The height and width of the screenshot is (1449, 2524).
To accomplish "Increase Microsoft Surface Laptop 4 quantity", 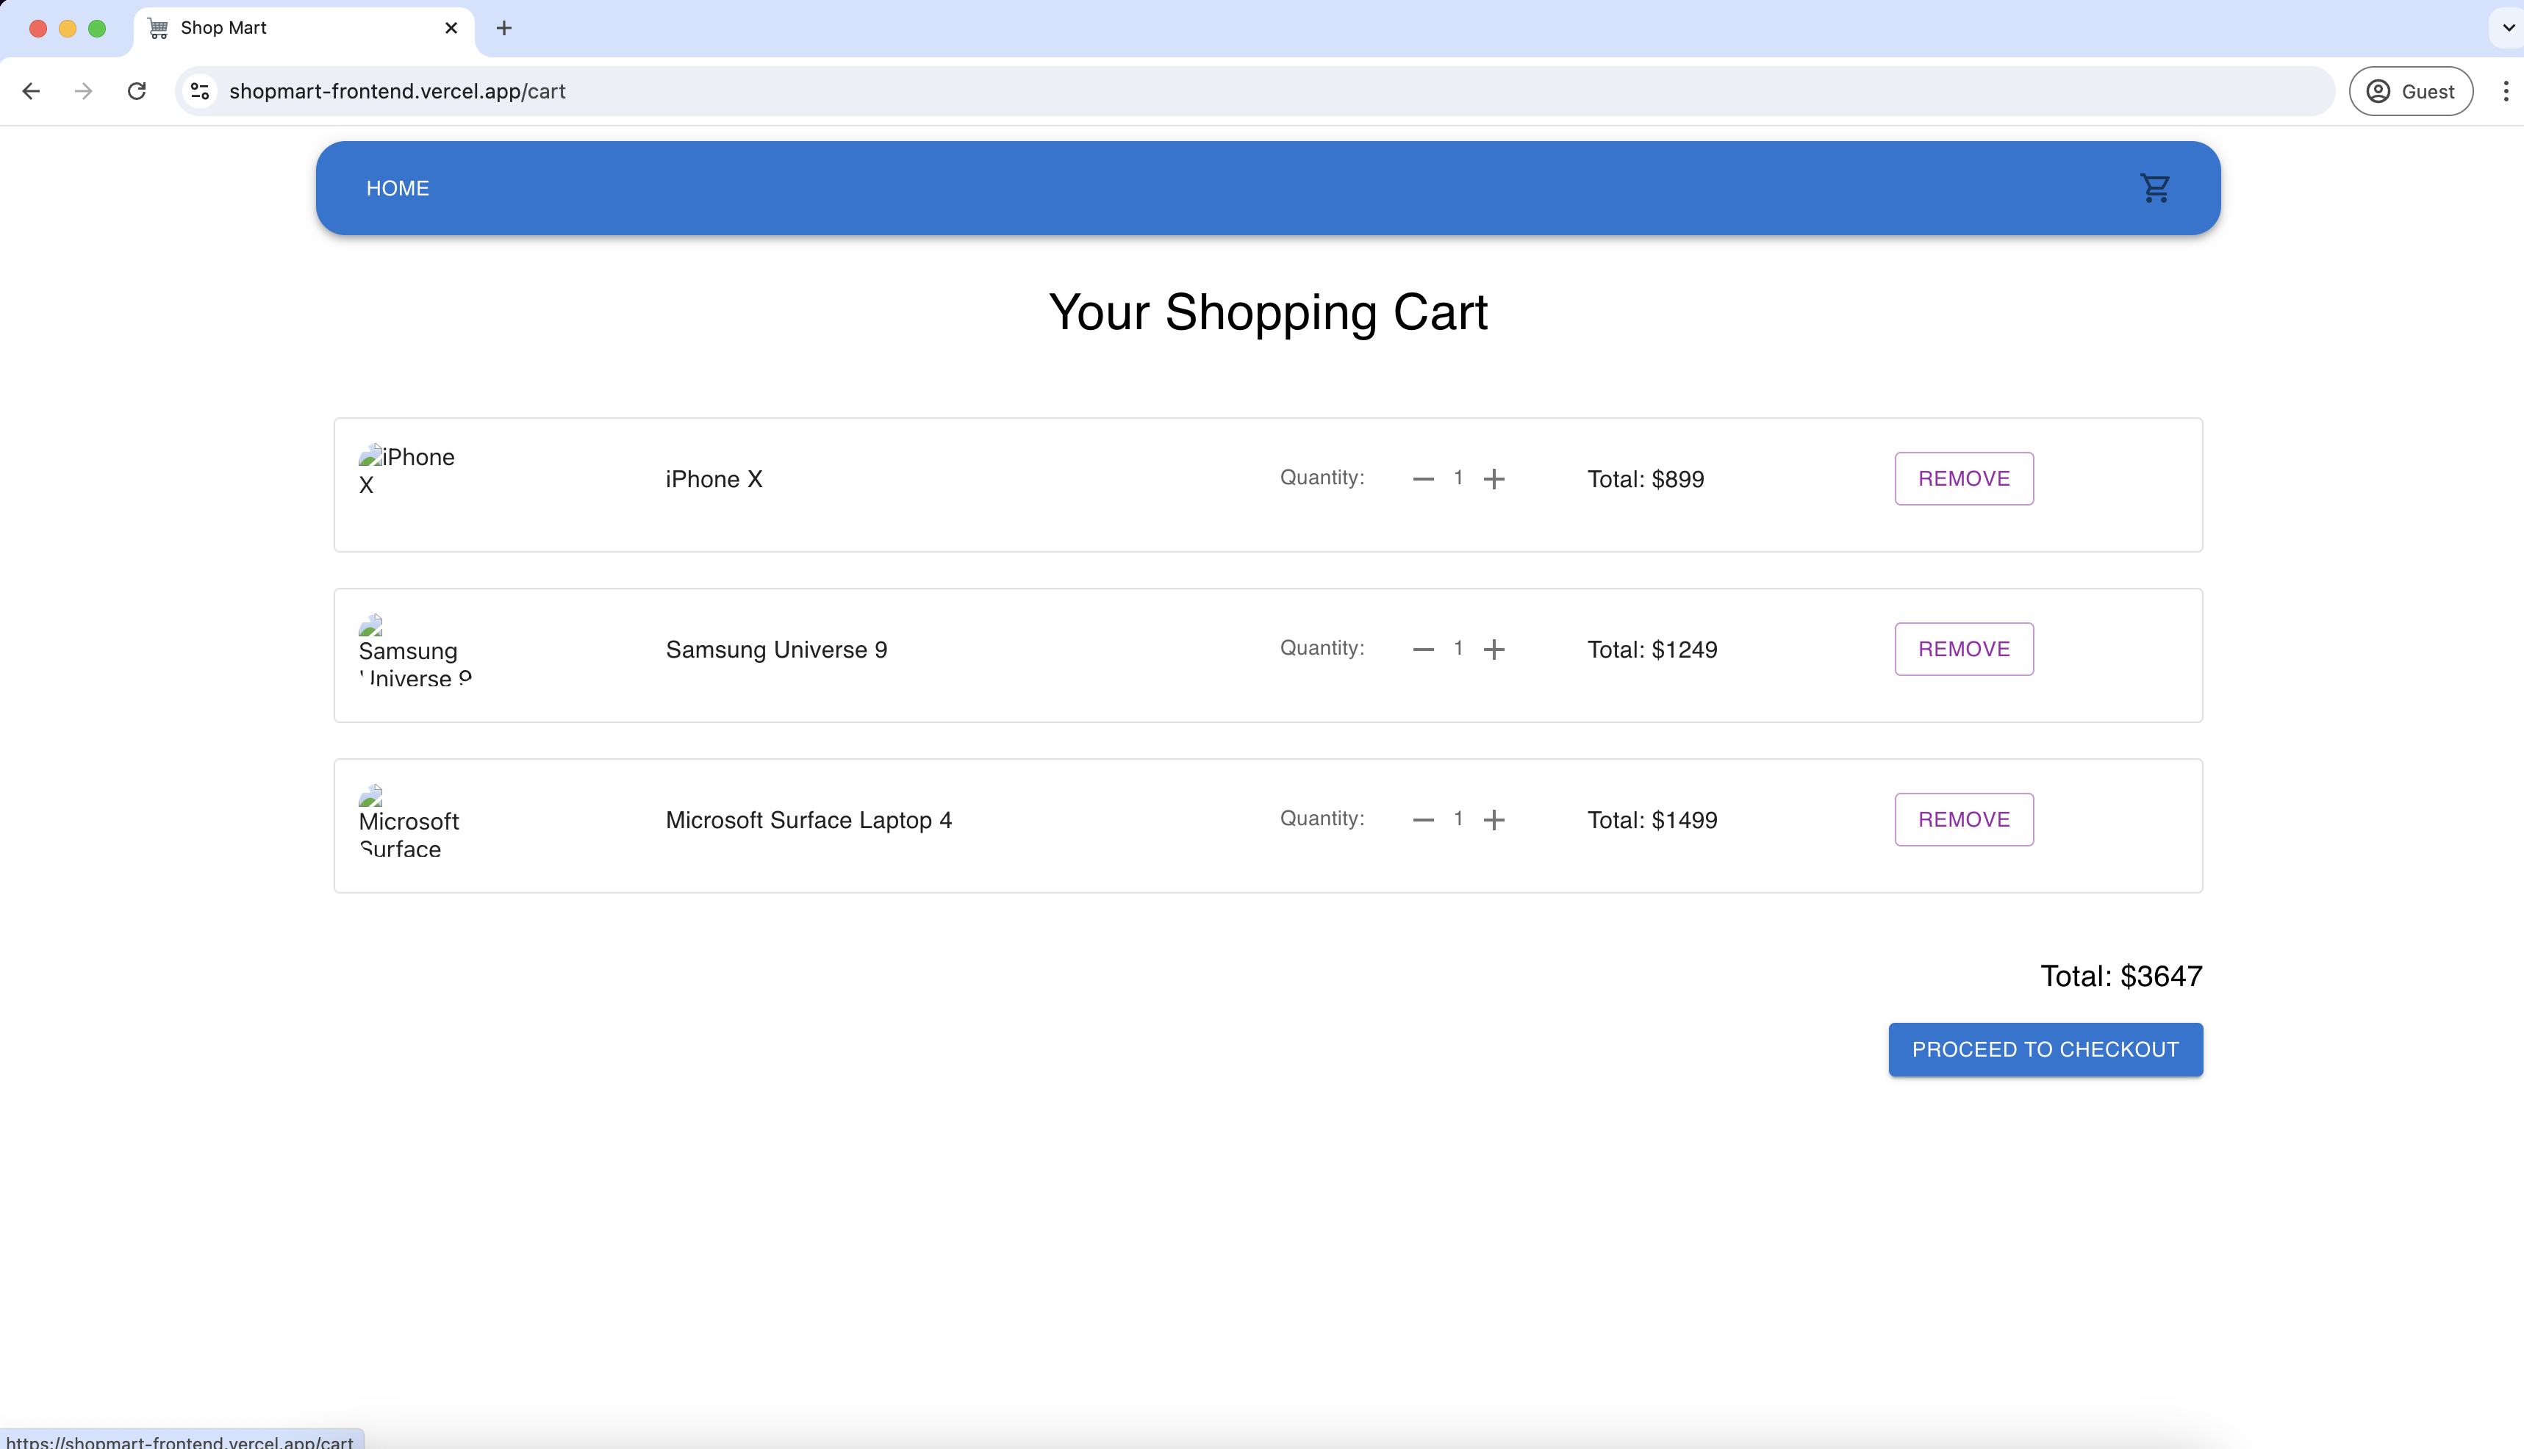I will point(1494,819).
